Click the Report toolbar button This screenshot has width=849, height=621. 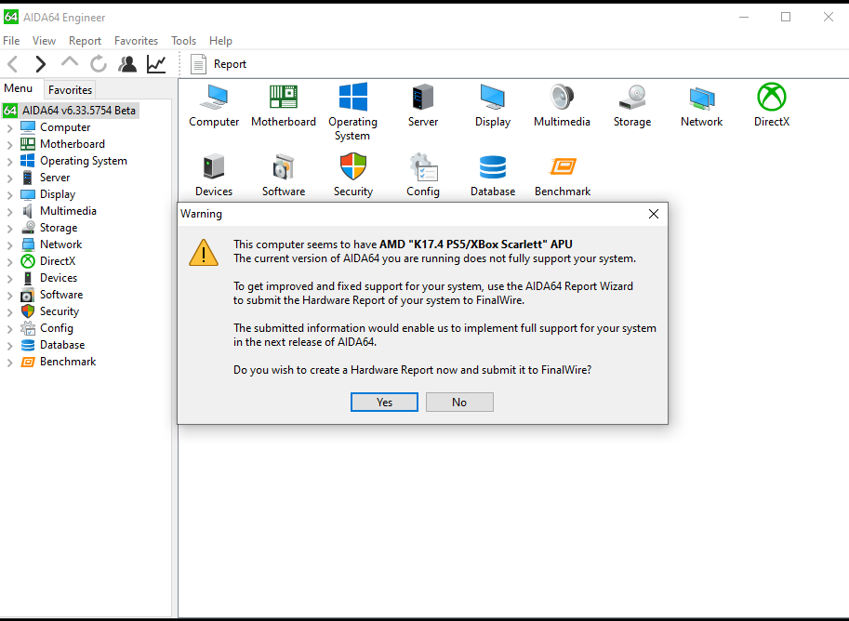[x=219, y=64]
